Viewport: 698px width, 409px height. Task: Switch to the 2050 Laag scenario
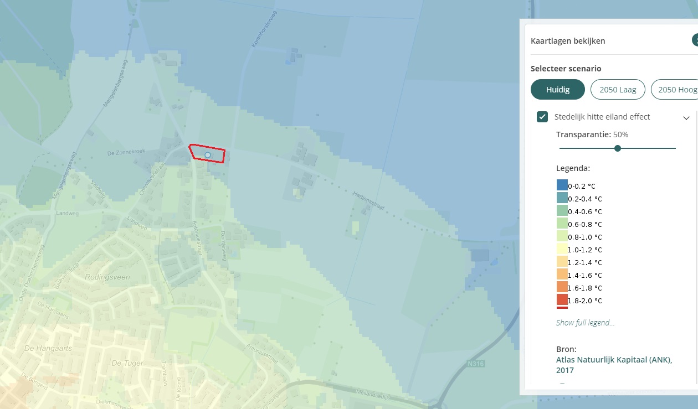(618, 90)
